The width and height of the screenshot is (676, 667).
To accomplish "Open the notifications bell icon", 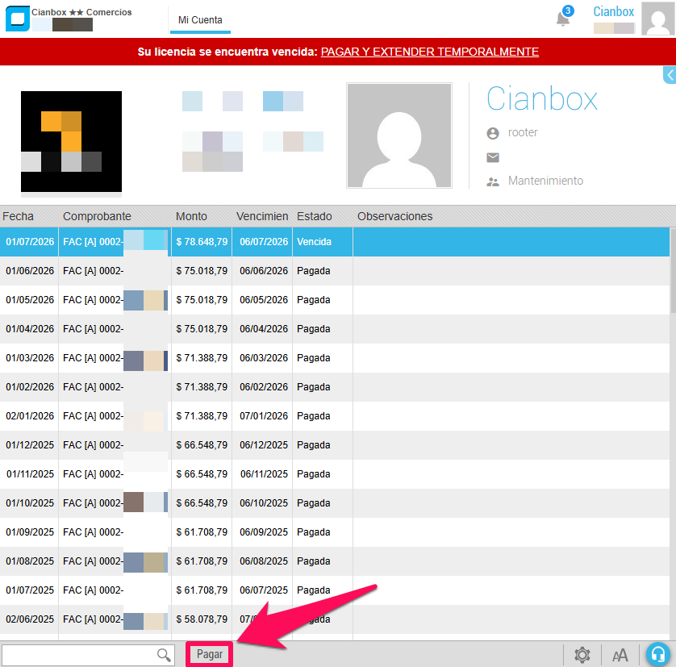I will (x=563, y=19).
